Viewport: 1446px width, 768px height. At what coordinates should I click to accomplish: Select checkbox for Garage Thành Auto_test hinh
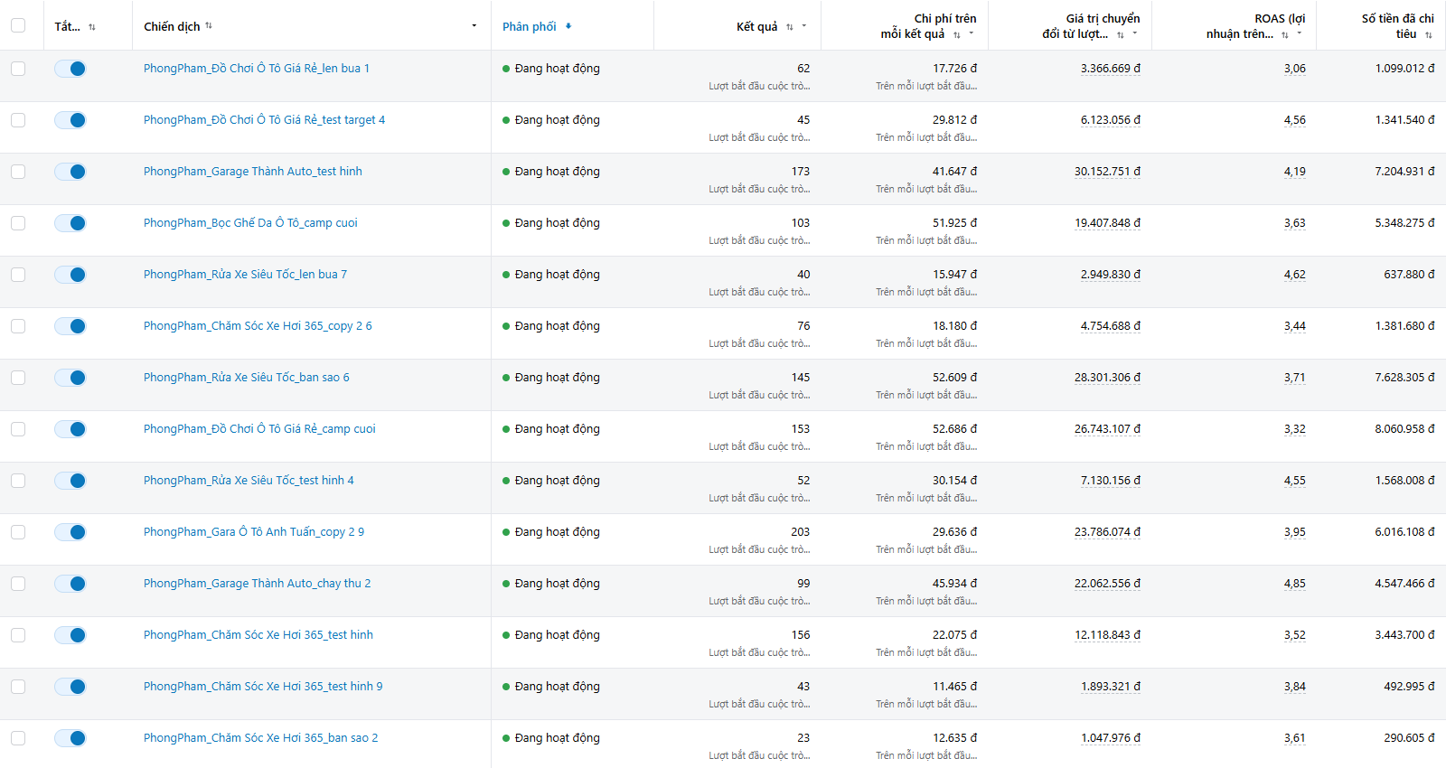click(x=18, y=172)
